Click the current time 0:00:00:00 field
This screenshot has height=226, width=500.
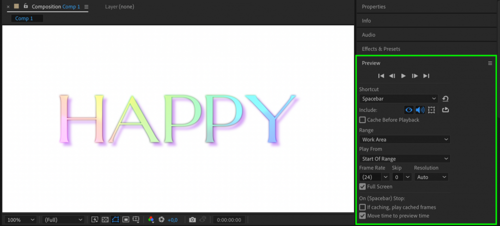pyautogui.click(x=229, y=220)
